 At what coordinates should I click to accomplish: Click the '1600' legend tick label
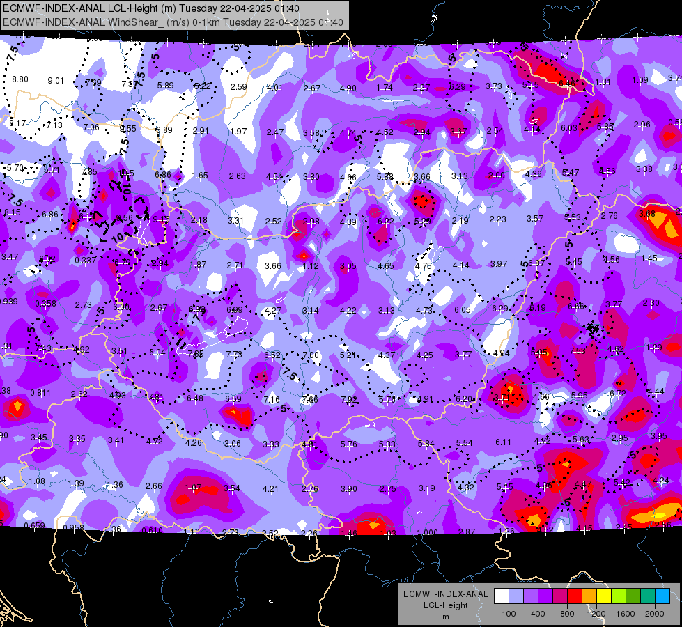625,614
